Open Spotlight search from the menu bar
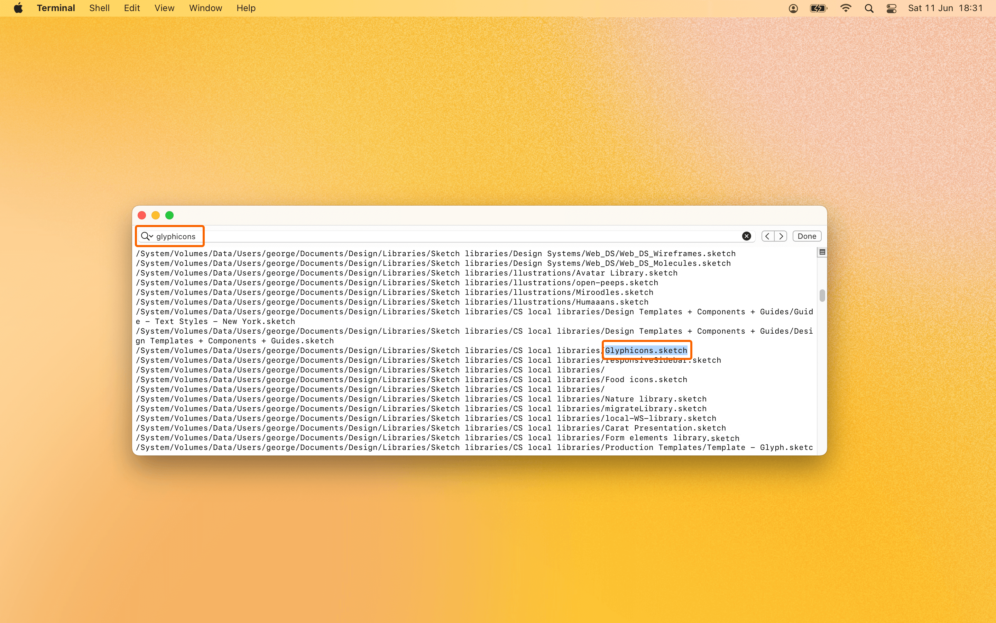This screenshot has width=996, height=623. click(x=868, y=8)
